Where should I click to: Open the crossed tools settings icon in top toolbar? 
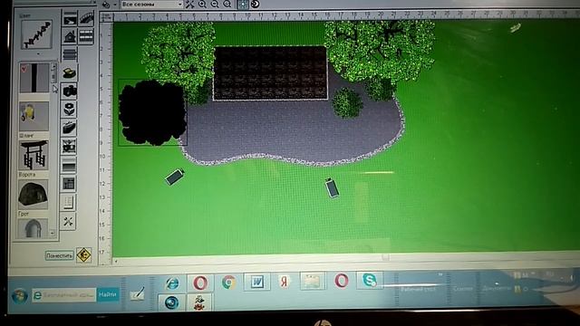[x=189, y=5]
